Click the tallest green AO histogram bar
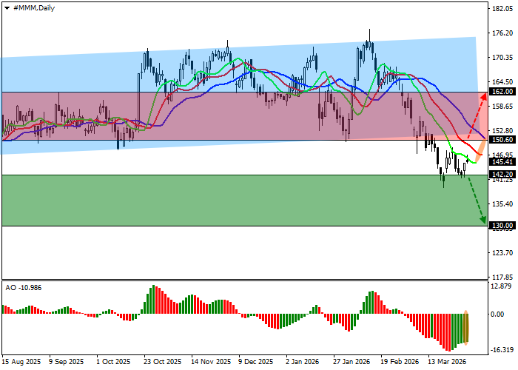This screenshot has height=370, width=518. coord(153,300)
